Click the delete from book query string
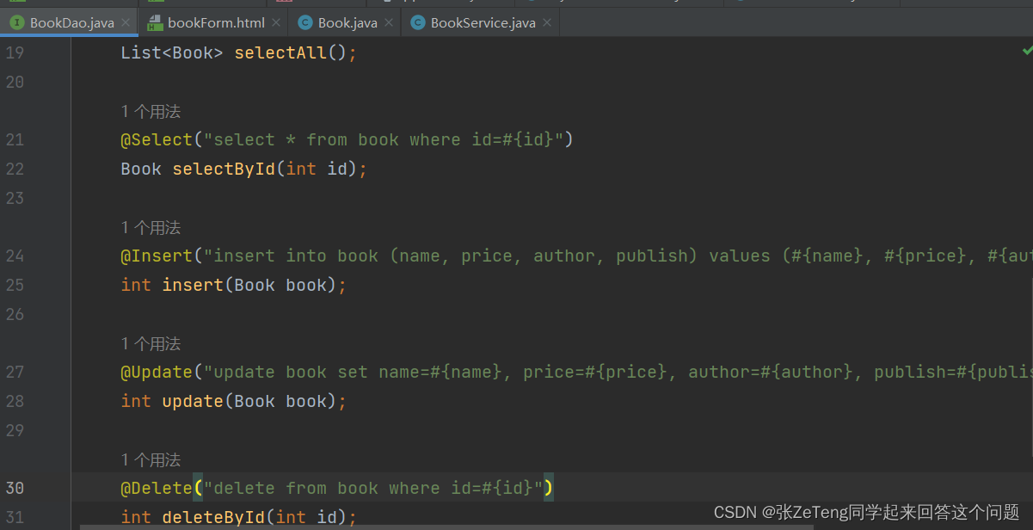Image resolution: width=1033 pixels, height=530 pixels. click(x=373, y=488)
